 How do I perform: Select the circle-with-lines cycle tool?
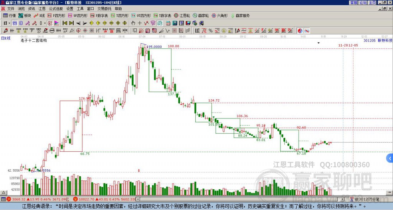52,31
